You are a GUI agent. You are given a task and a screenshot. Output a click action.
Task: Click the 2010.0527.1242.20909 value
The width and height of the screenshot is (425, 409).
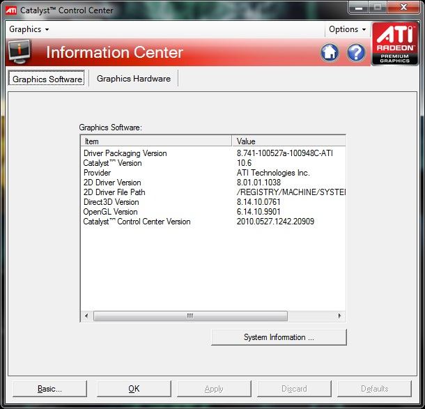pos(275,222)
